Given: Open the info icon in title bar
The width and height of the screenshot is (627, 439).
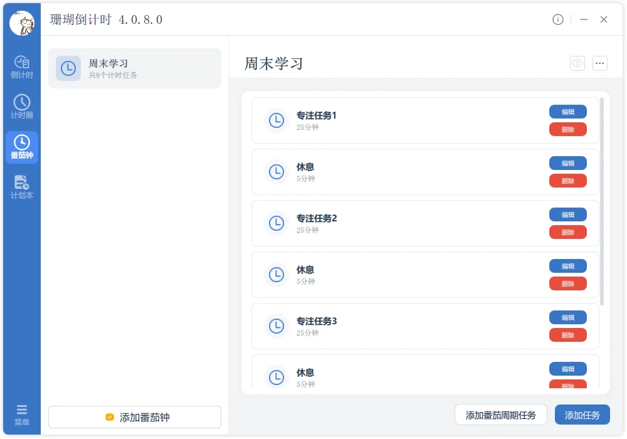Looking at the screenshot, I should pos(558,19).
